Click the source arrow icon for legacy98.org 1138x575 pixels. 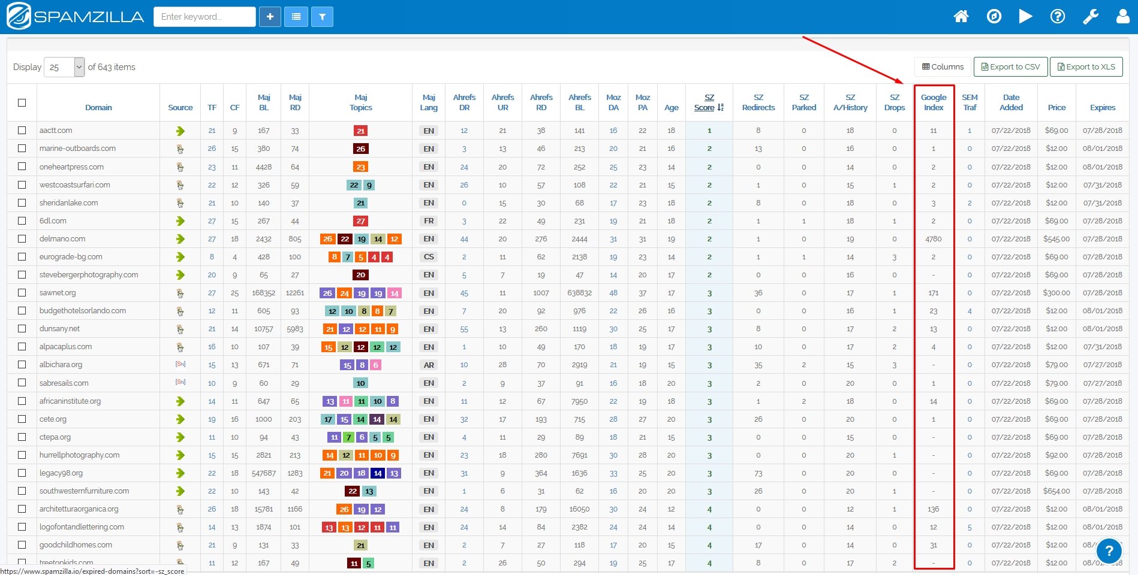180,473
